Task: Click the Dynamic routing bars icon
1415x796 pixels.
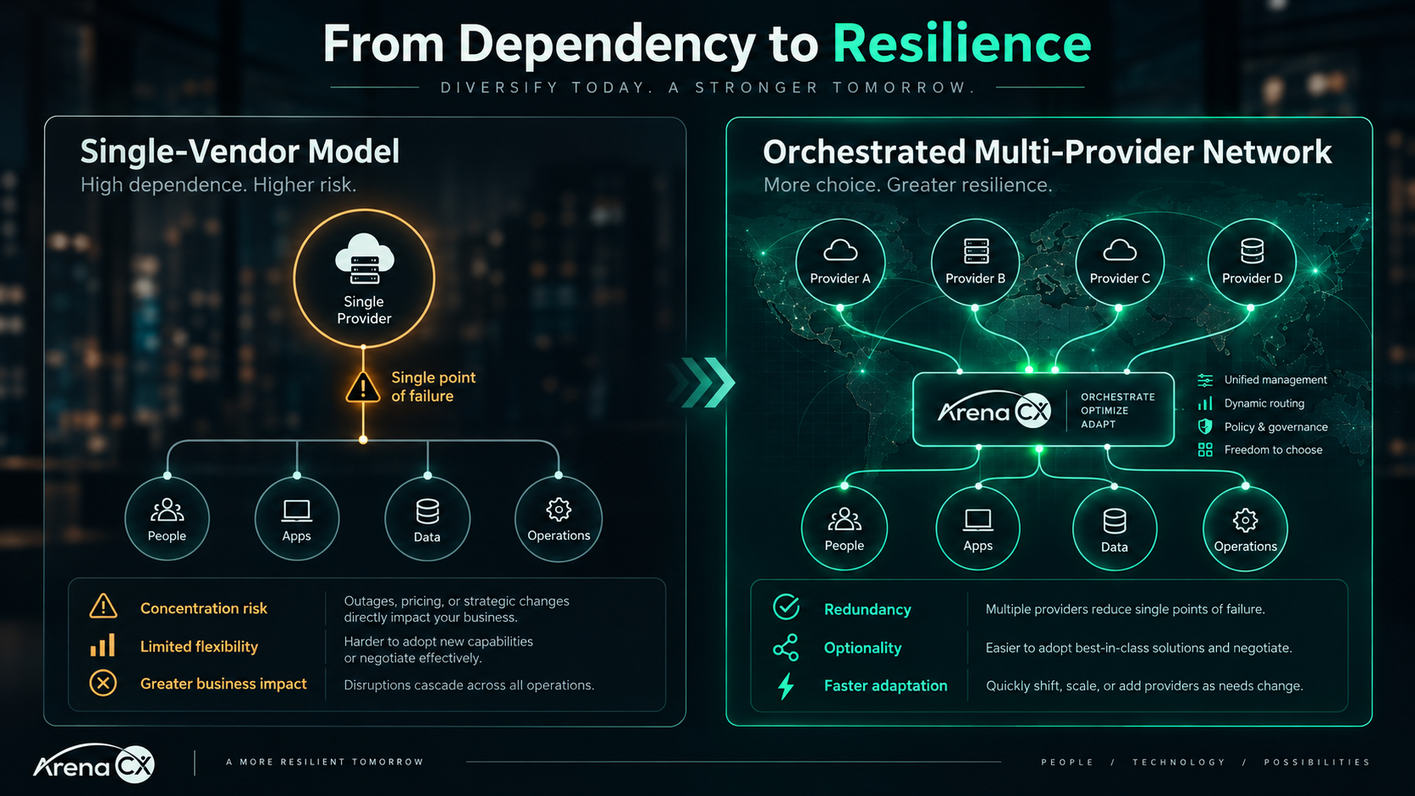Action: point(1205,403)
